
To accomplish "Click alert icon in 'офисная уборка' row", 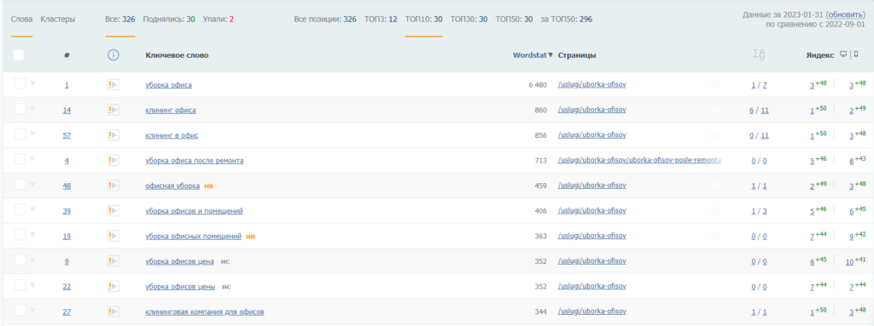I will tap(114, 186).
